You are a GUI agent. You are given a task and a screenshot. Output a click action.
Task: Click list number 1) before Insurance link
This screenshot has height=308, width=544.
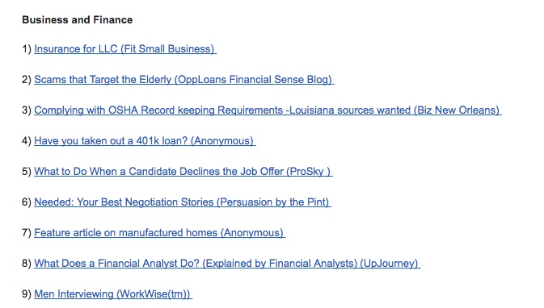click(27, 49)
